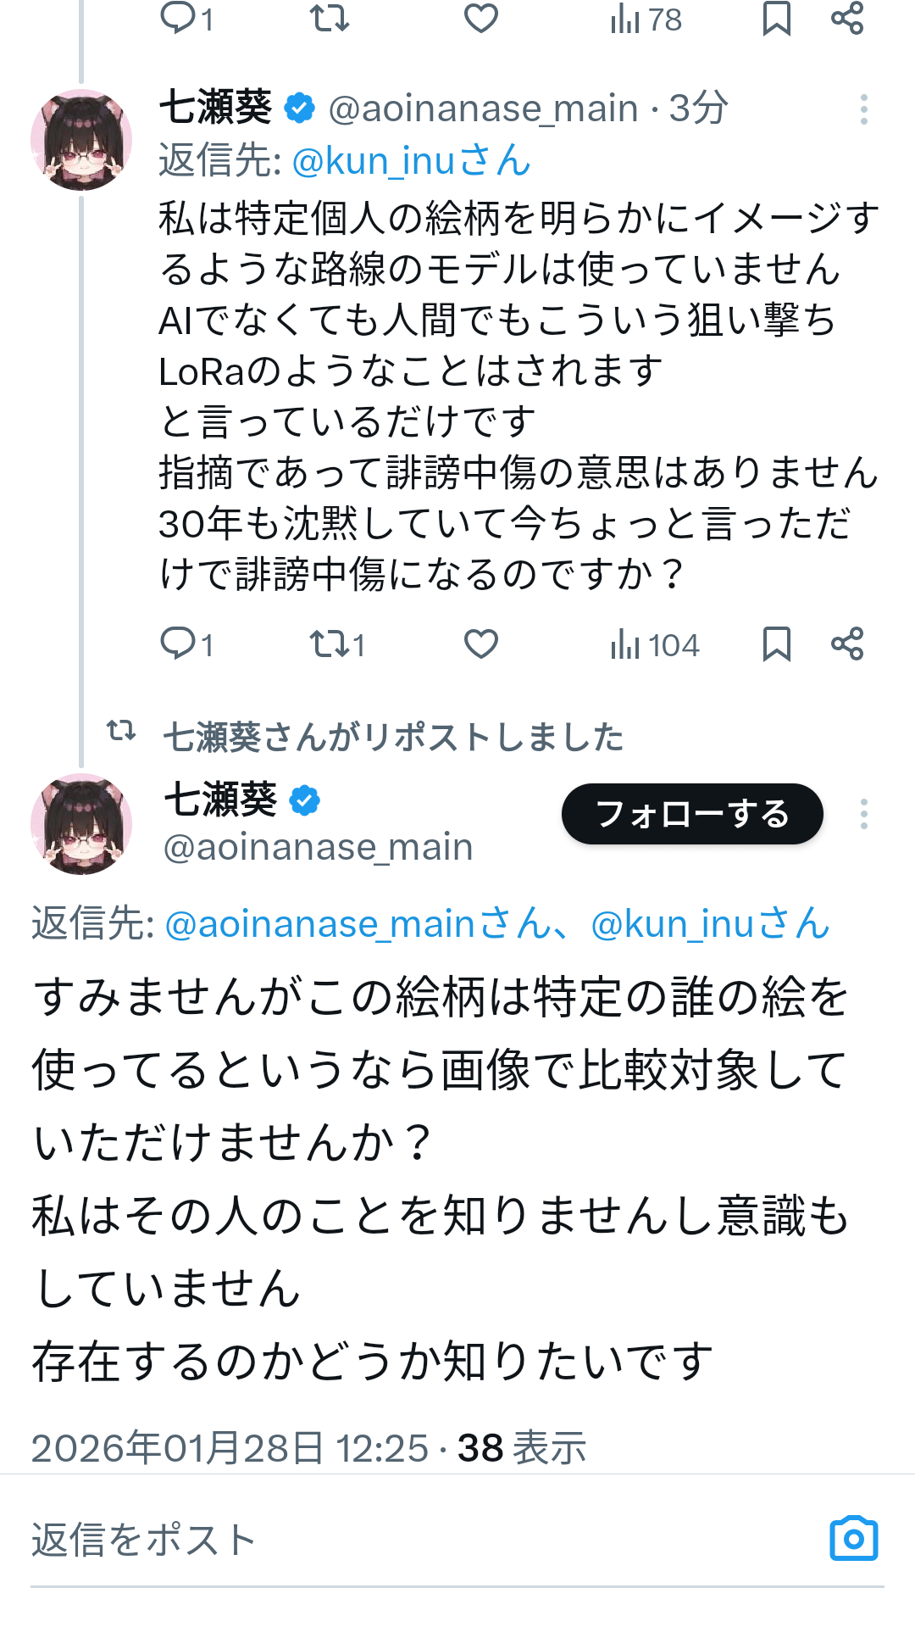Open more options beside フォローする button

pyautogui.click(x=863, y=814)
